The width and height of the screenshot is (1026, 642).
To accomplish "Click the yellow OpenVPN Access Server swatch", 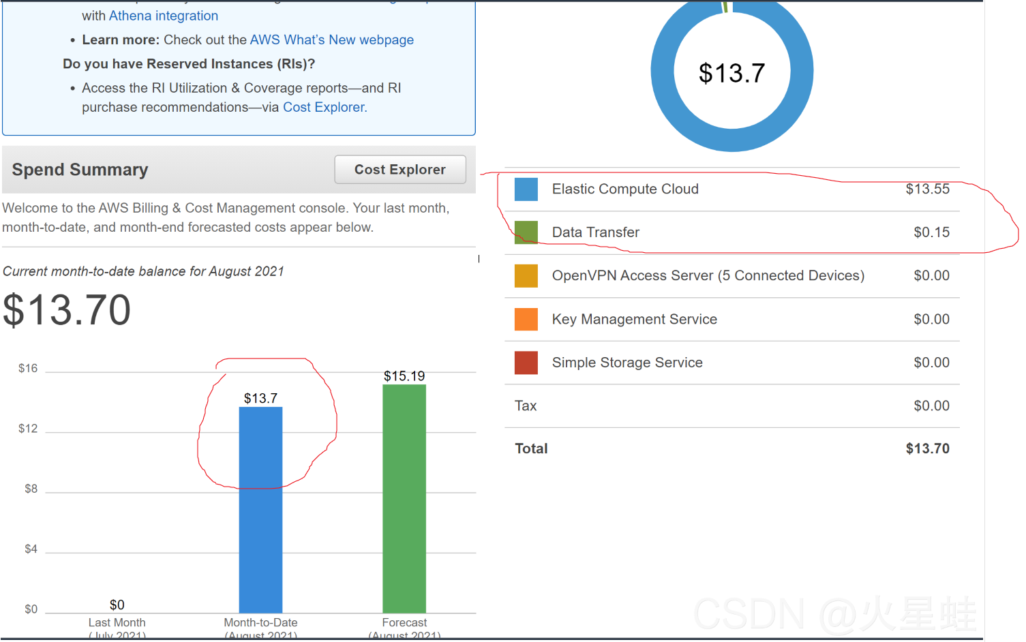I will coord(526,276).
